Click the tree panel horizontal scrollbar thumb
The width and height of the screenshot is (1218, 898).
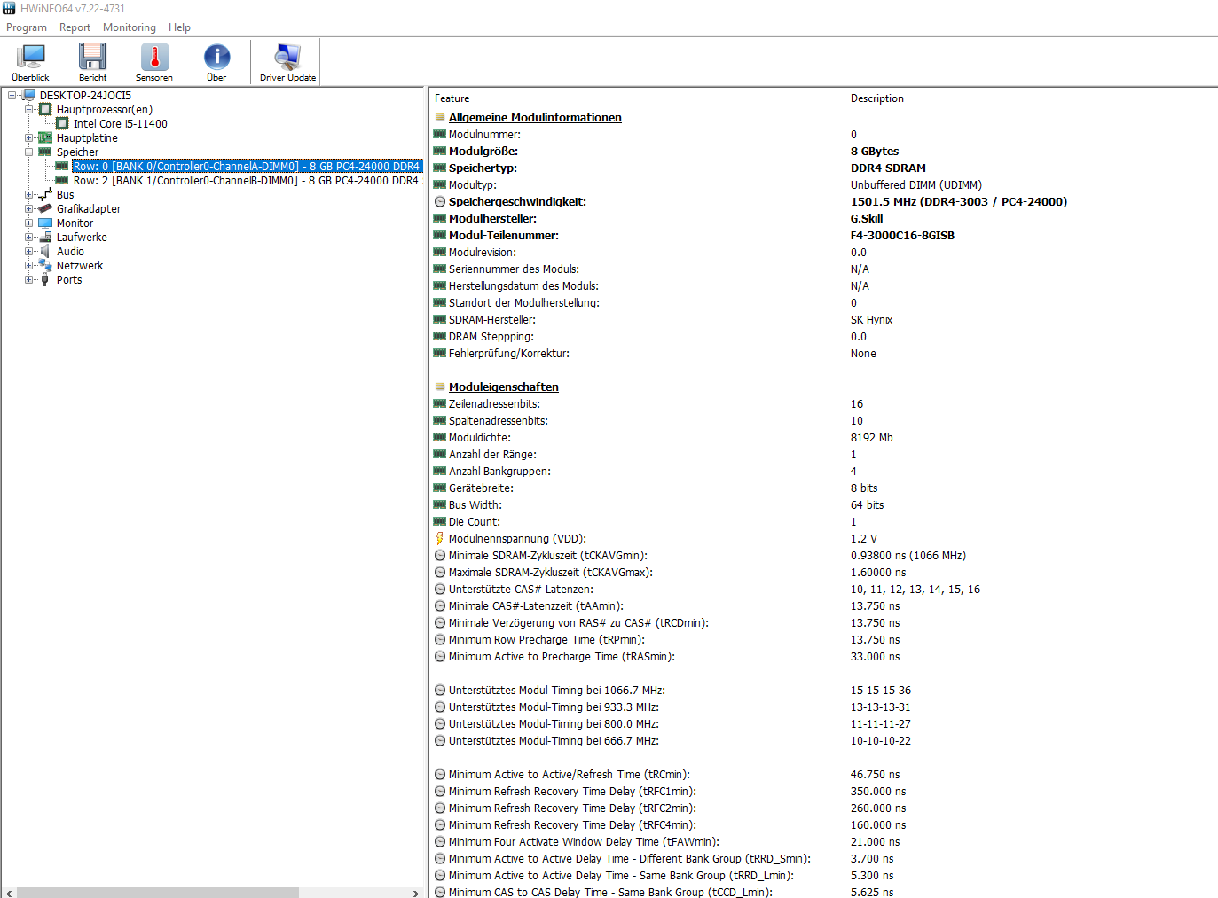158,893
